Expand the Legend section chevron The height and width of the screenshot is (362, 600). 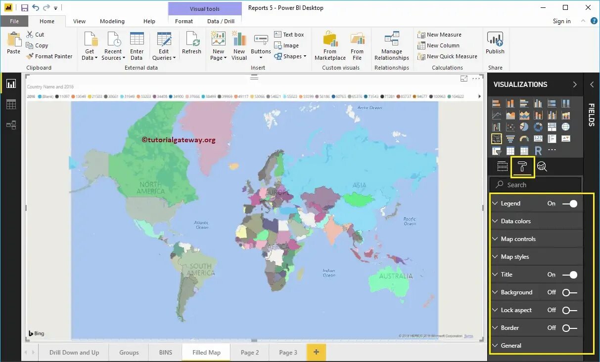495,203
